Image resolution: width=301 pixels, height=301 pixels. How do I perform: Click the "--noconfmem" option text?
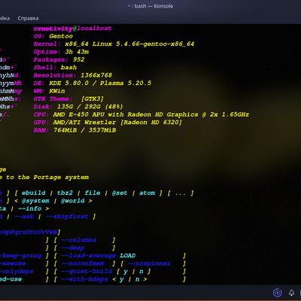click(83, 263)
